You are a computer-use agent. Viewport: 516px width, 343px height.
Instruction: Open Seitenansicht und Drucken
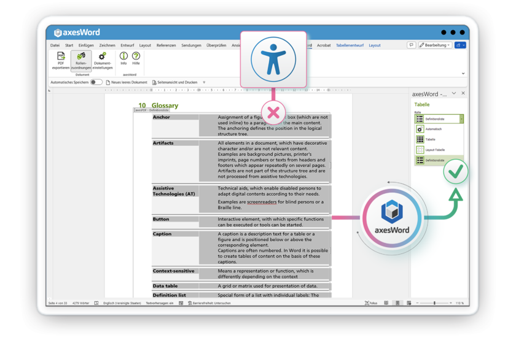[177, 82]
